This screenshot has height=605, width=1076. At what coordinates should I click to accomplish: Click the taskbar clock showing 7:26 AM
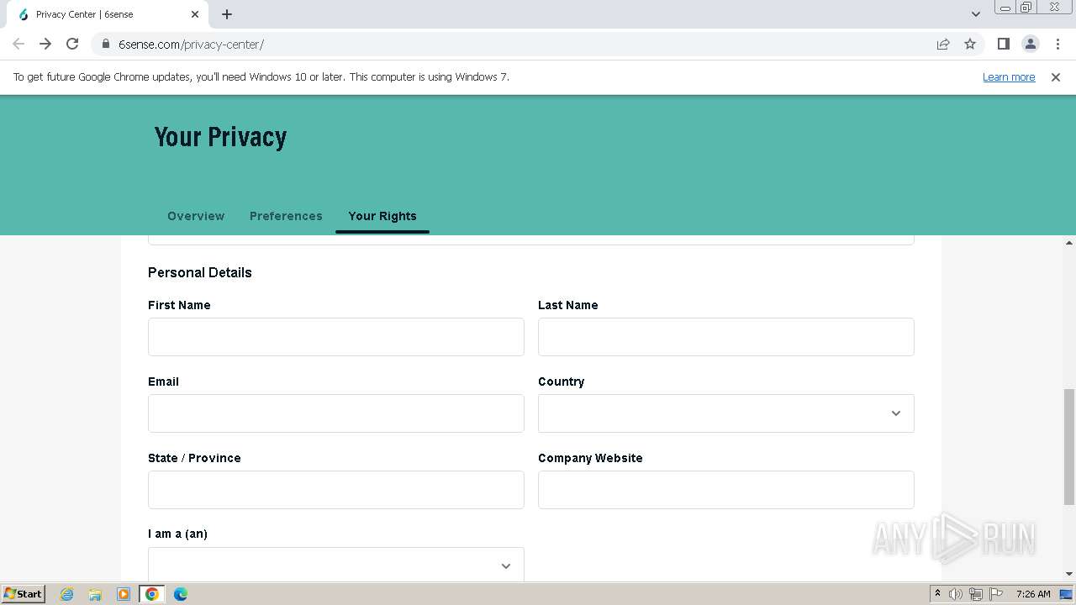pyautogui.click(x=1033, y=594)
